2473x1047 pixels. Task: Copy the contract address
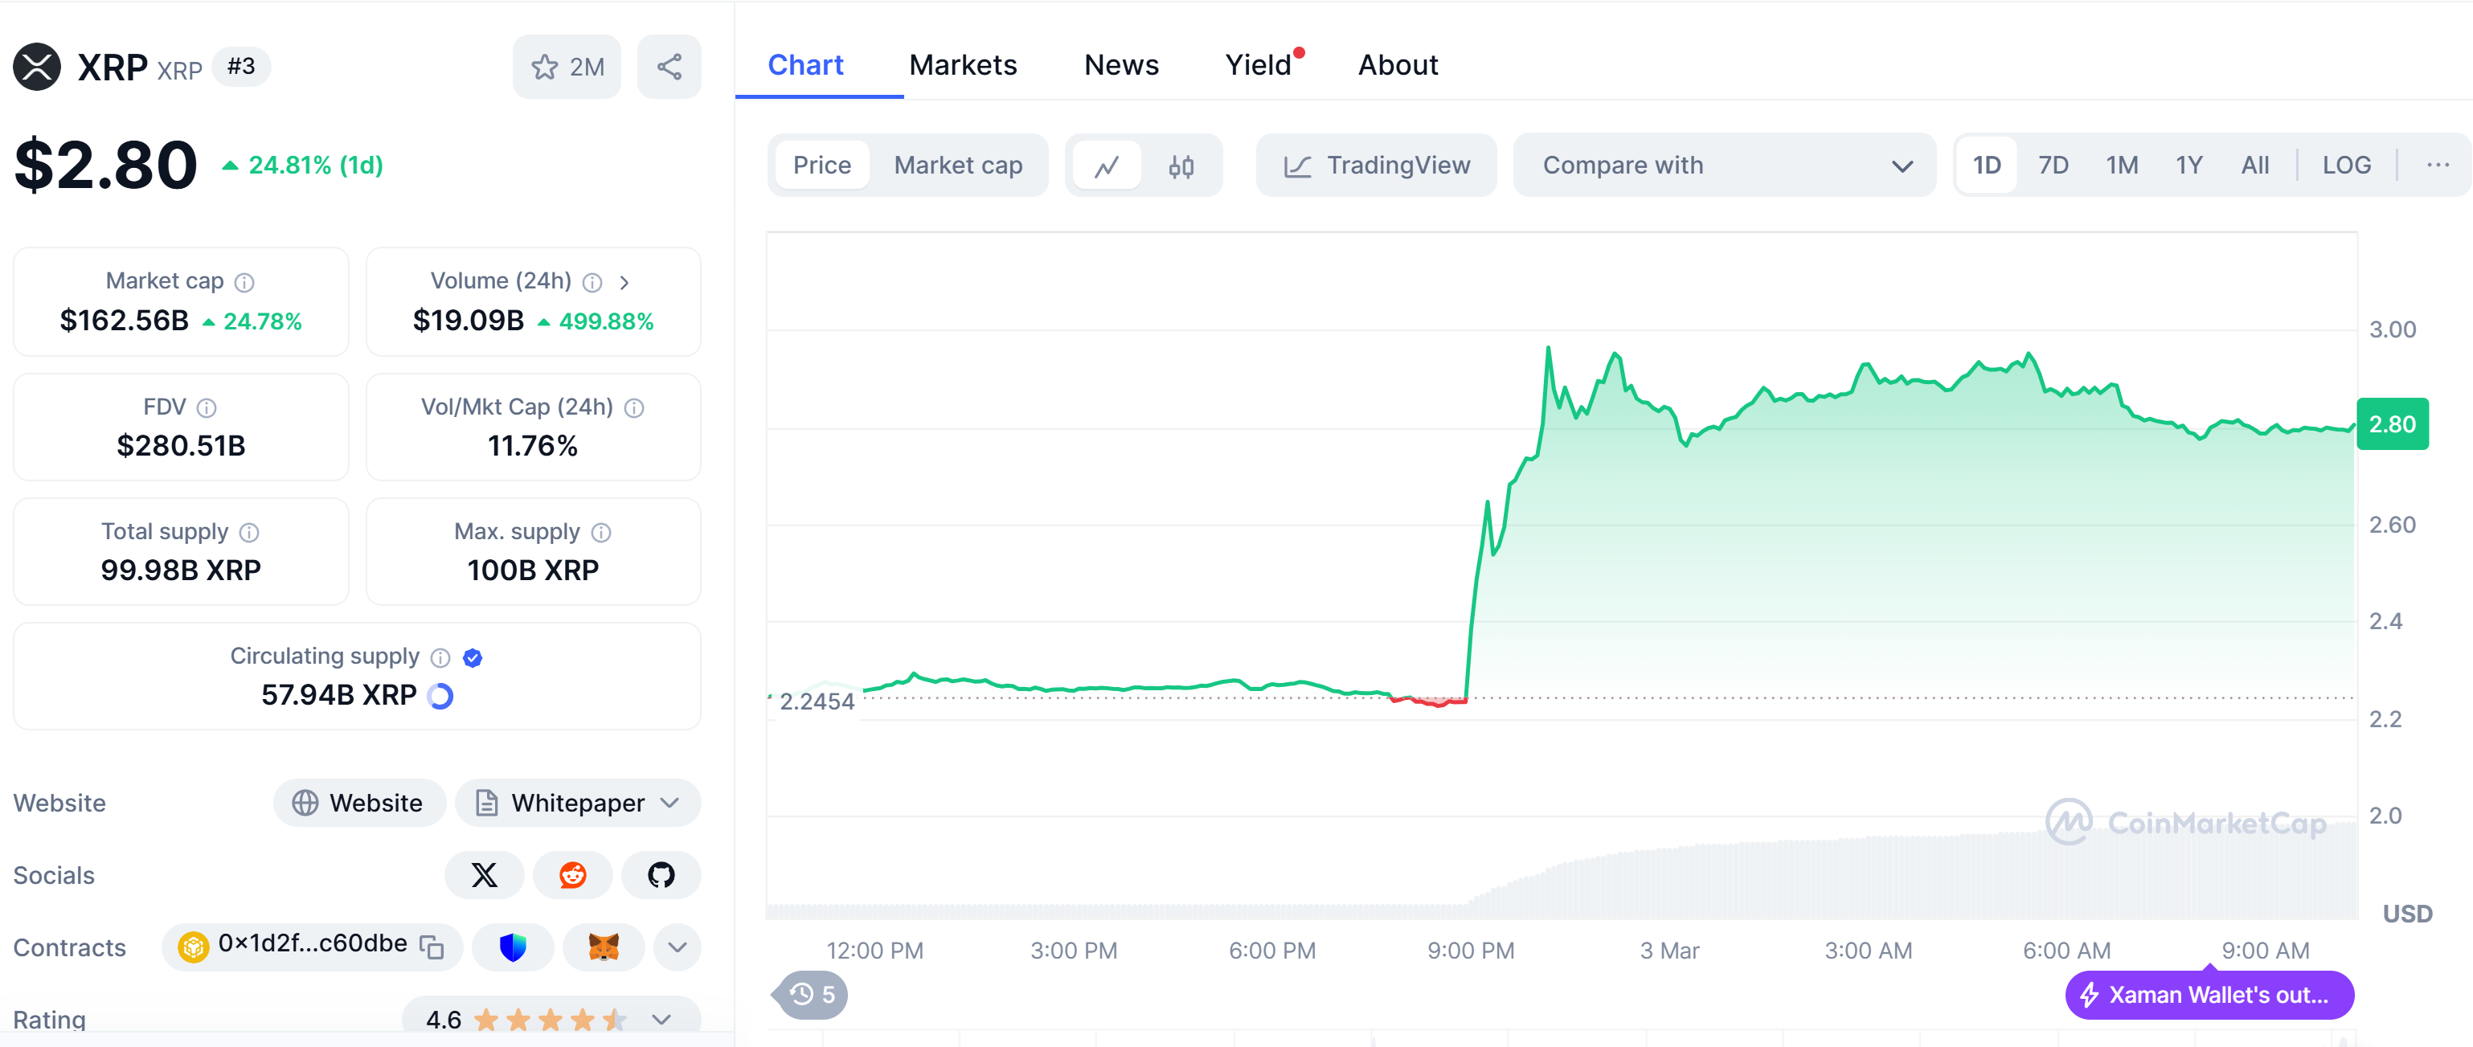click(432, 947)
